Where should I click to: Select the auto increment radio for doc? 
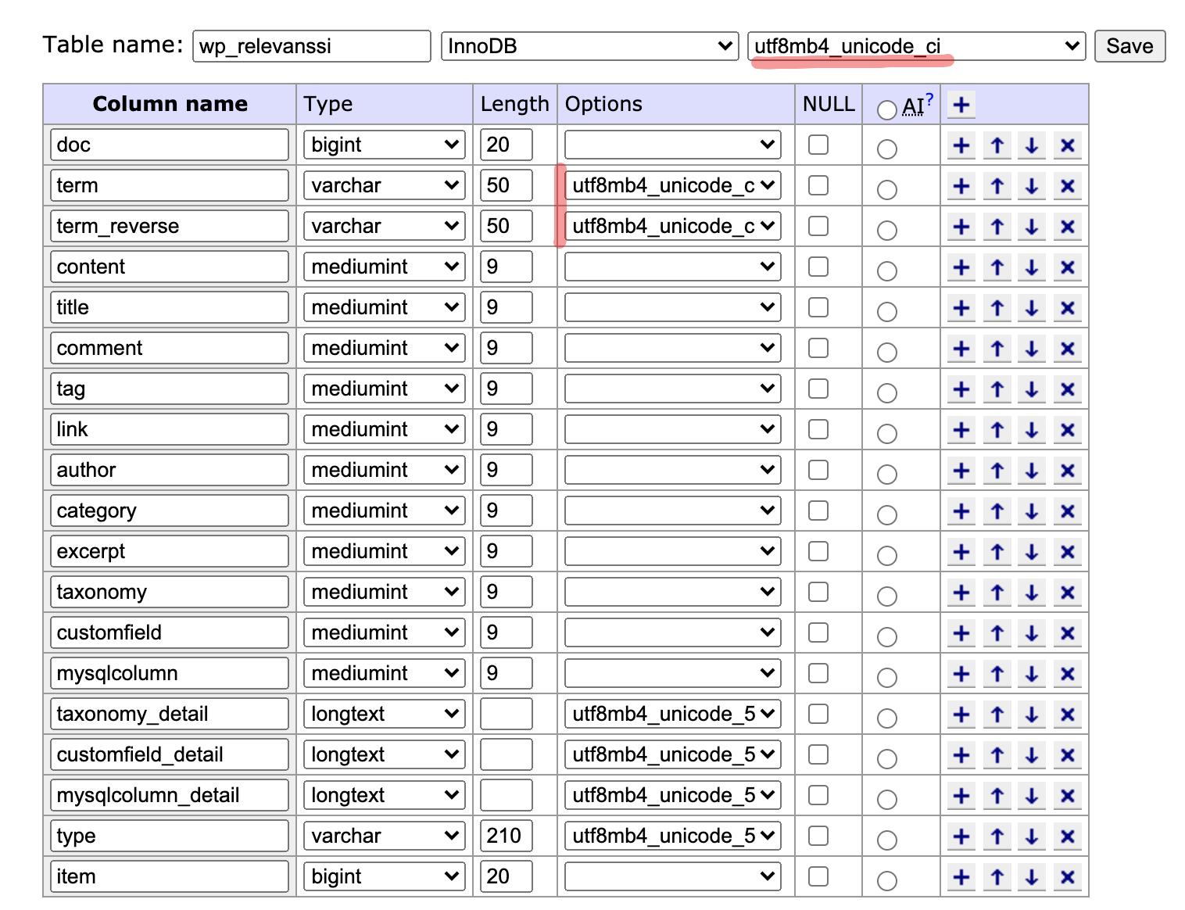pos(886,149)
